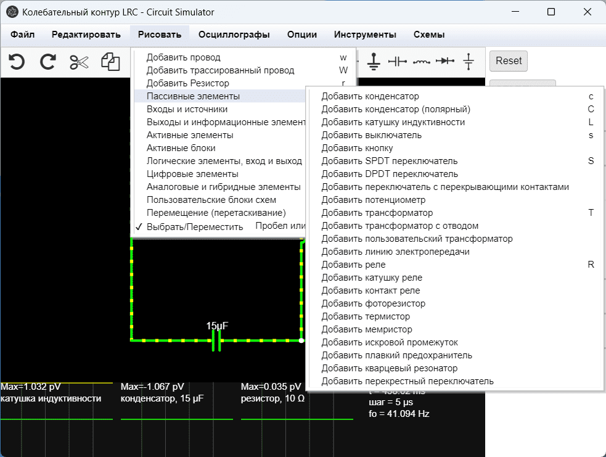
Task: Expand Активные элементы submenu
Action: pyautogui.click(x=220, y=135)
